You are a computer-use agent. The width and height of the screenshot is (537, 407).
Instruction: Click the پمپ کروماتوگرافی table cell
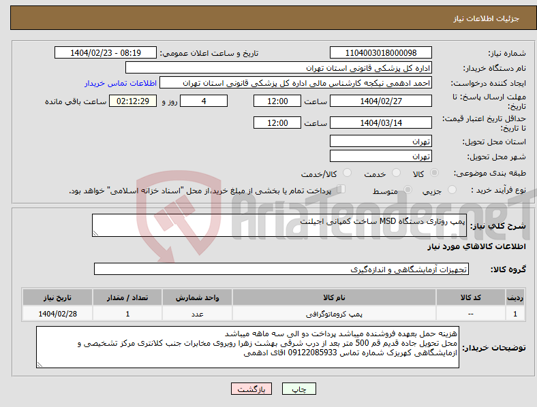334,314
